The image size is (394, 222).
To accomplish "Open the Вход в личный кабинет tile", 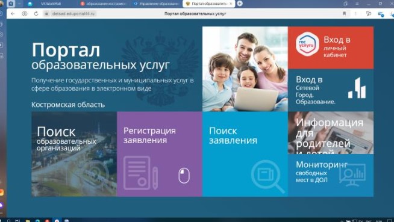I will (331, 48).
